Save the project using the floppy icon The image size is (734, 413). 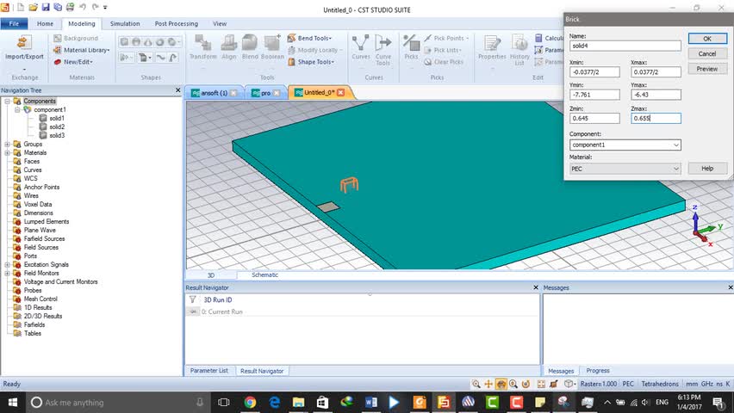point(46,7)
